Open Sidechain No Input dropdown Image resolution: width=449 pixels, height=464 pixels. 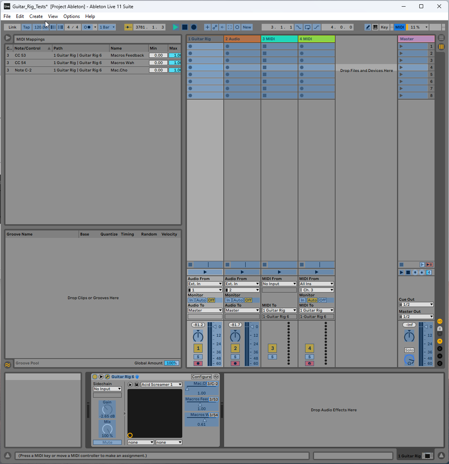[x=107, y=389]
